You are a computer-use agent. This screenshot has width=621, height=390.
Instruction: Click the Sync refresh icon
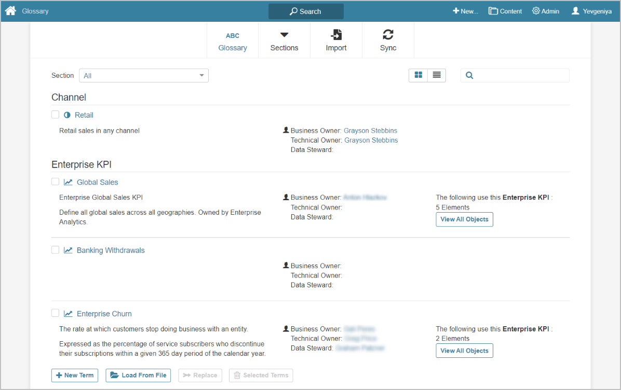pyautogui.click(x=388, y=35)
